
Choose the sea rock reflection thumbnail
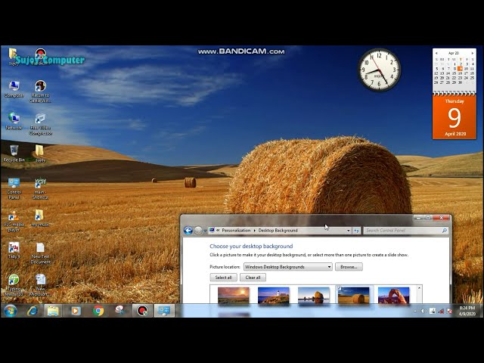[314, 295]
